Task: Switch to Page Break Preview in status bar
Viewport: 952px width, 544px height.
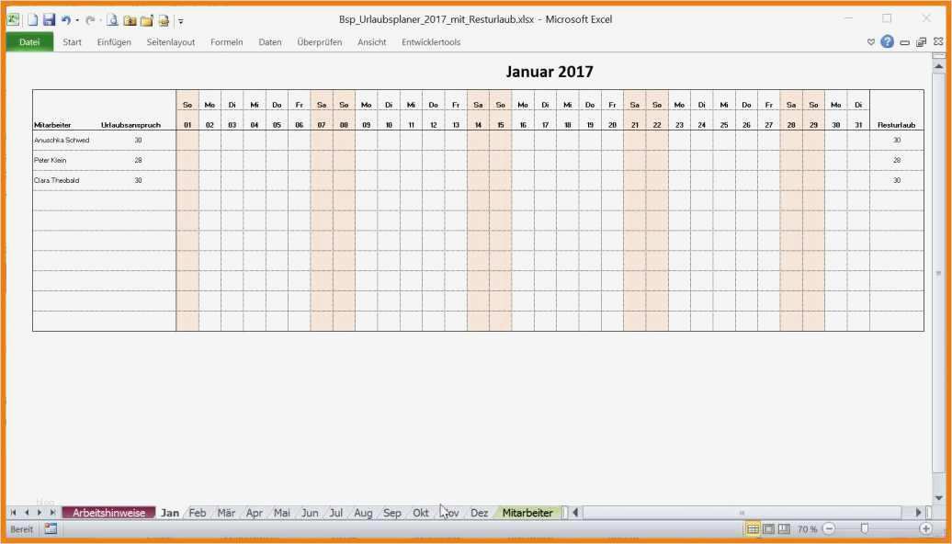Action: [785, 528]
